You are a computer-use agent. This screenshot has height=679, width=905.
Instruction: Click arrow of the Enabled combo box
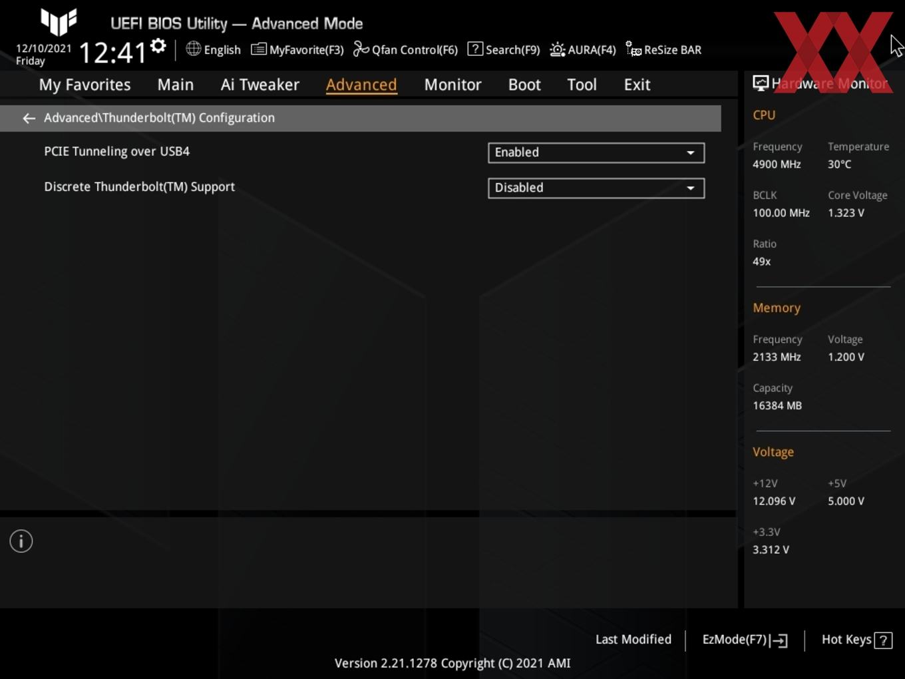[x=691, y=152]
